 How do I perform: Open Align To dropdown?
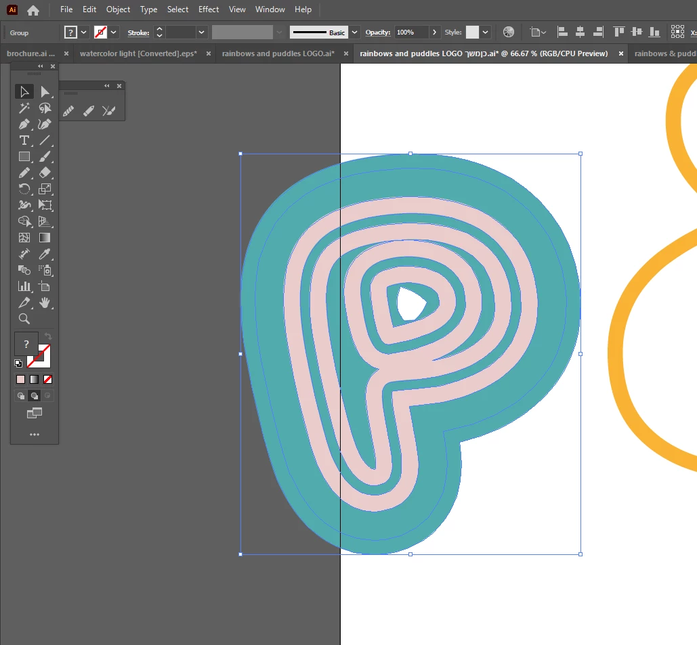coord(538,32)
